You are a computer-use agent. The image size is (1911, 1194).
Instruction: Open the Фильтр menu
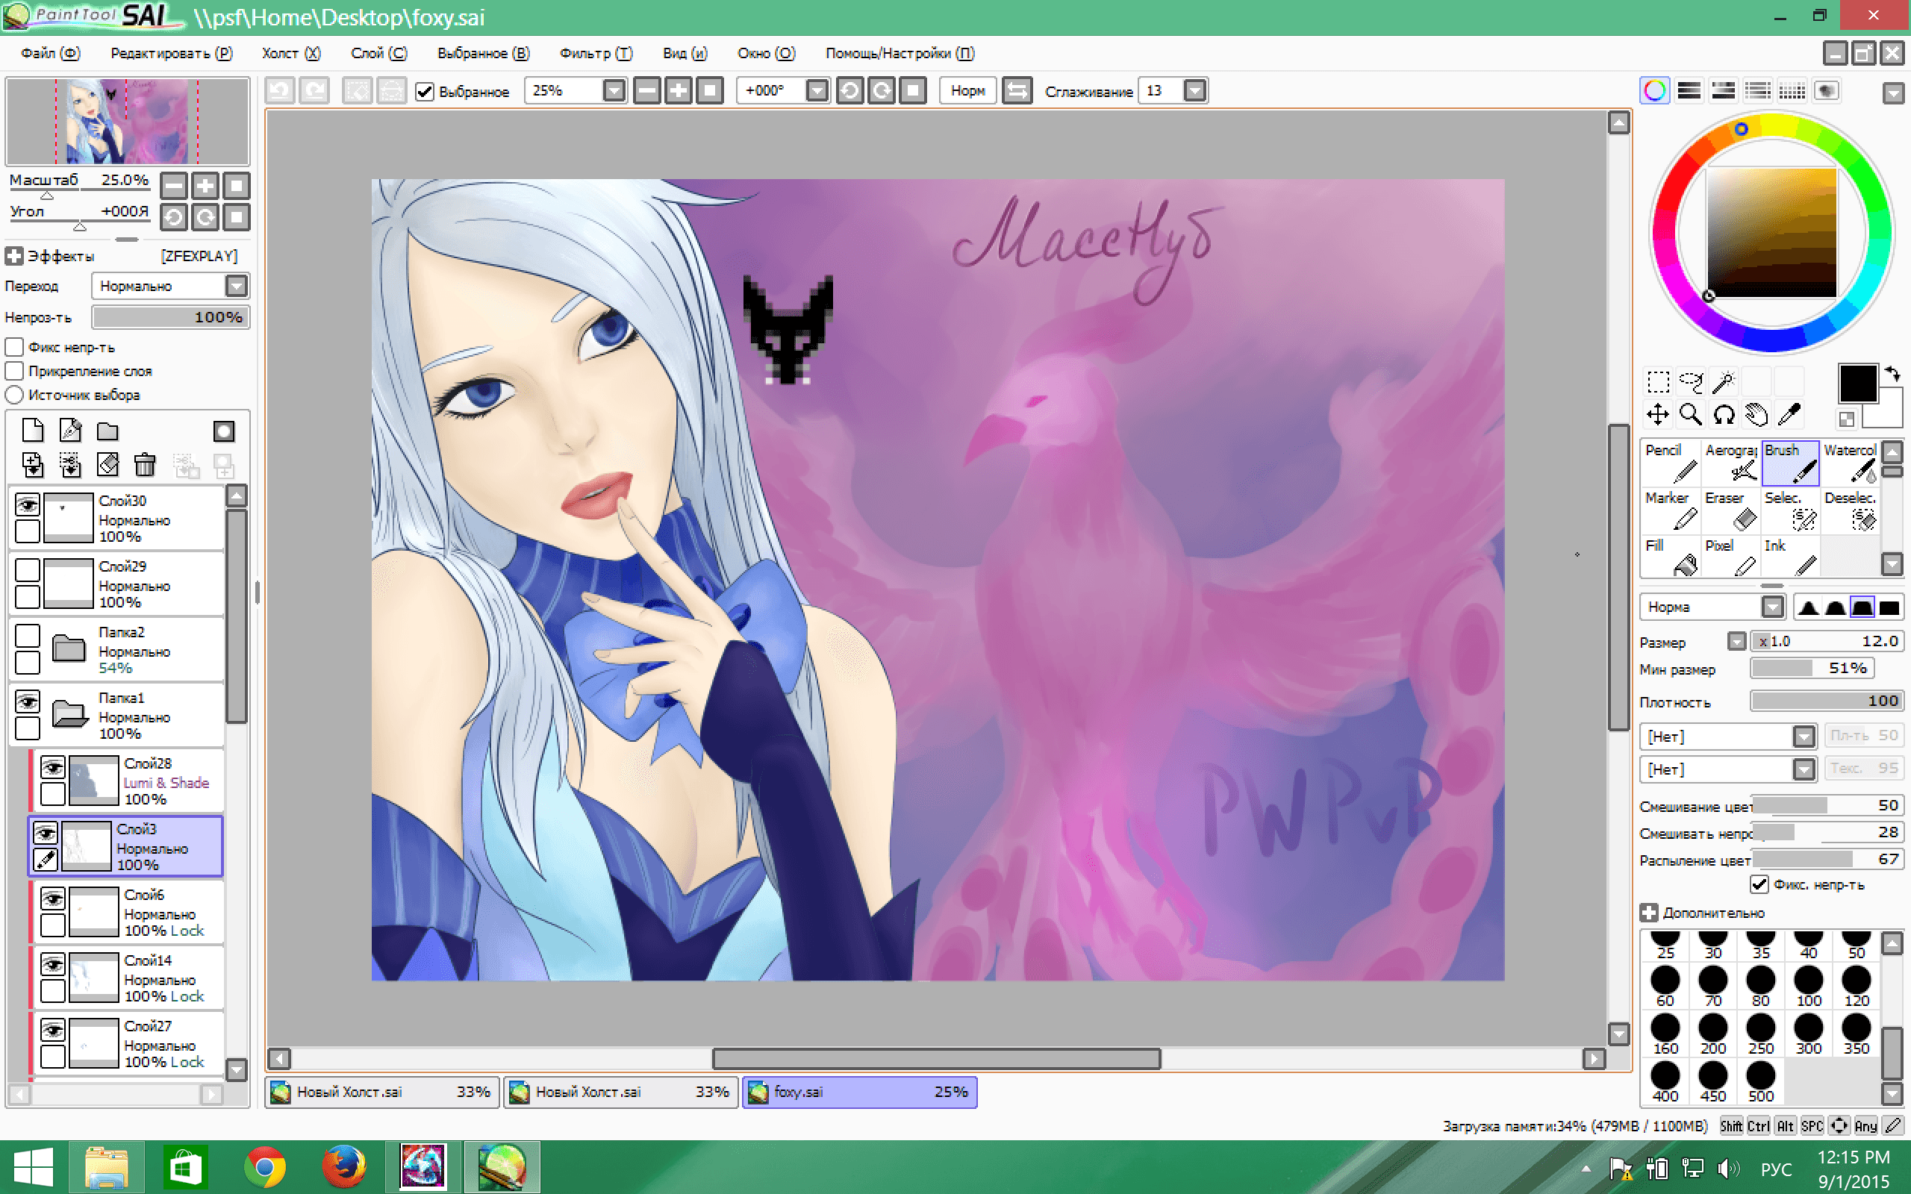point(596,53)
